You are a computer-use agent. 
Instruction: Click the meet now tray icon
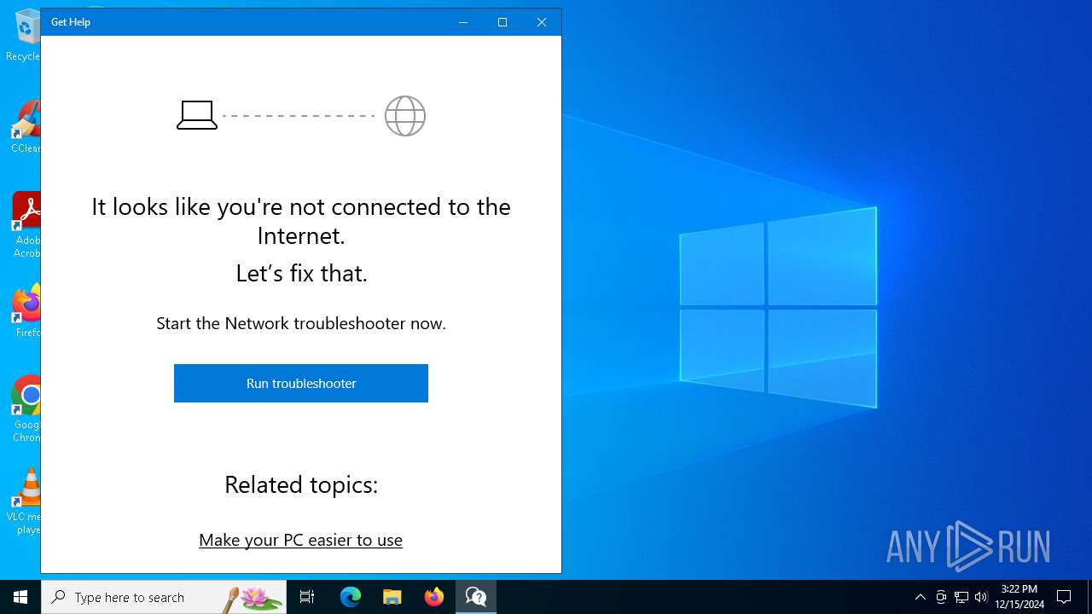(941, 597)
